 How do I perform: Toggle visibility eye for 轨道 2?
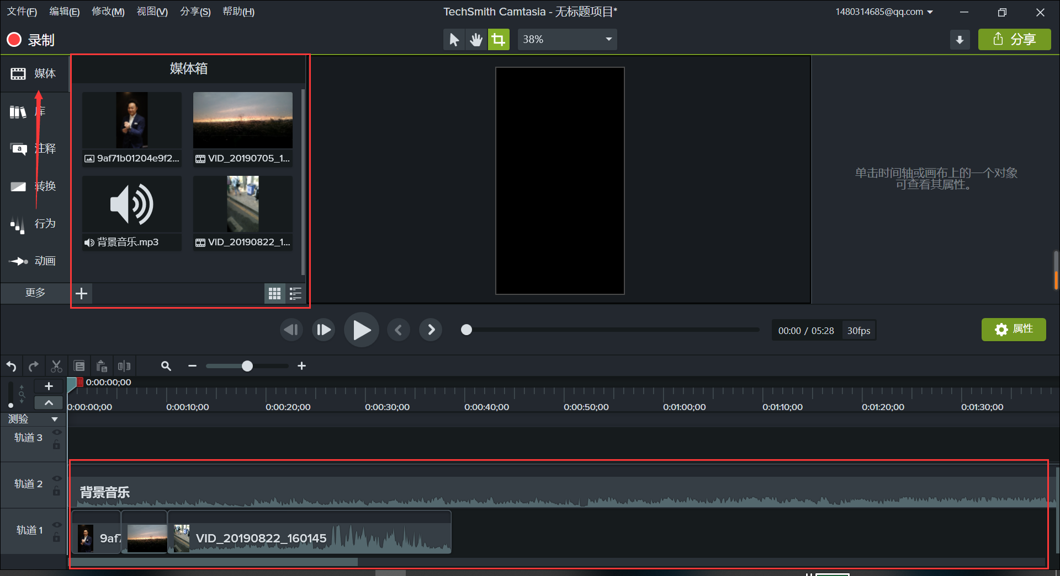pyautogui.click(x=56, y=478)
